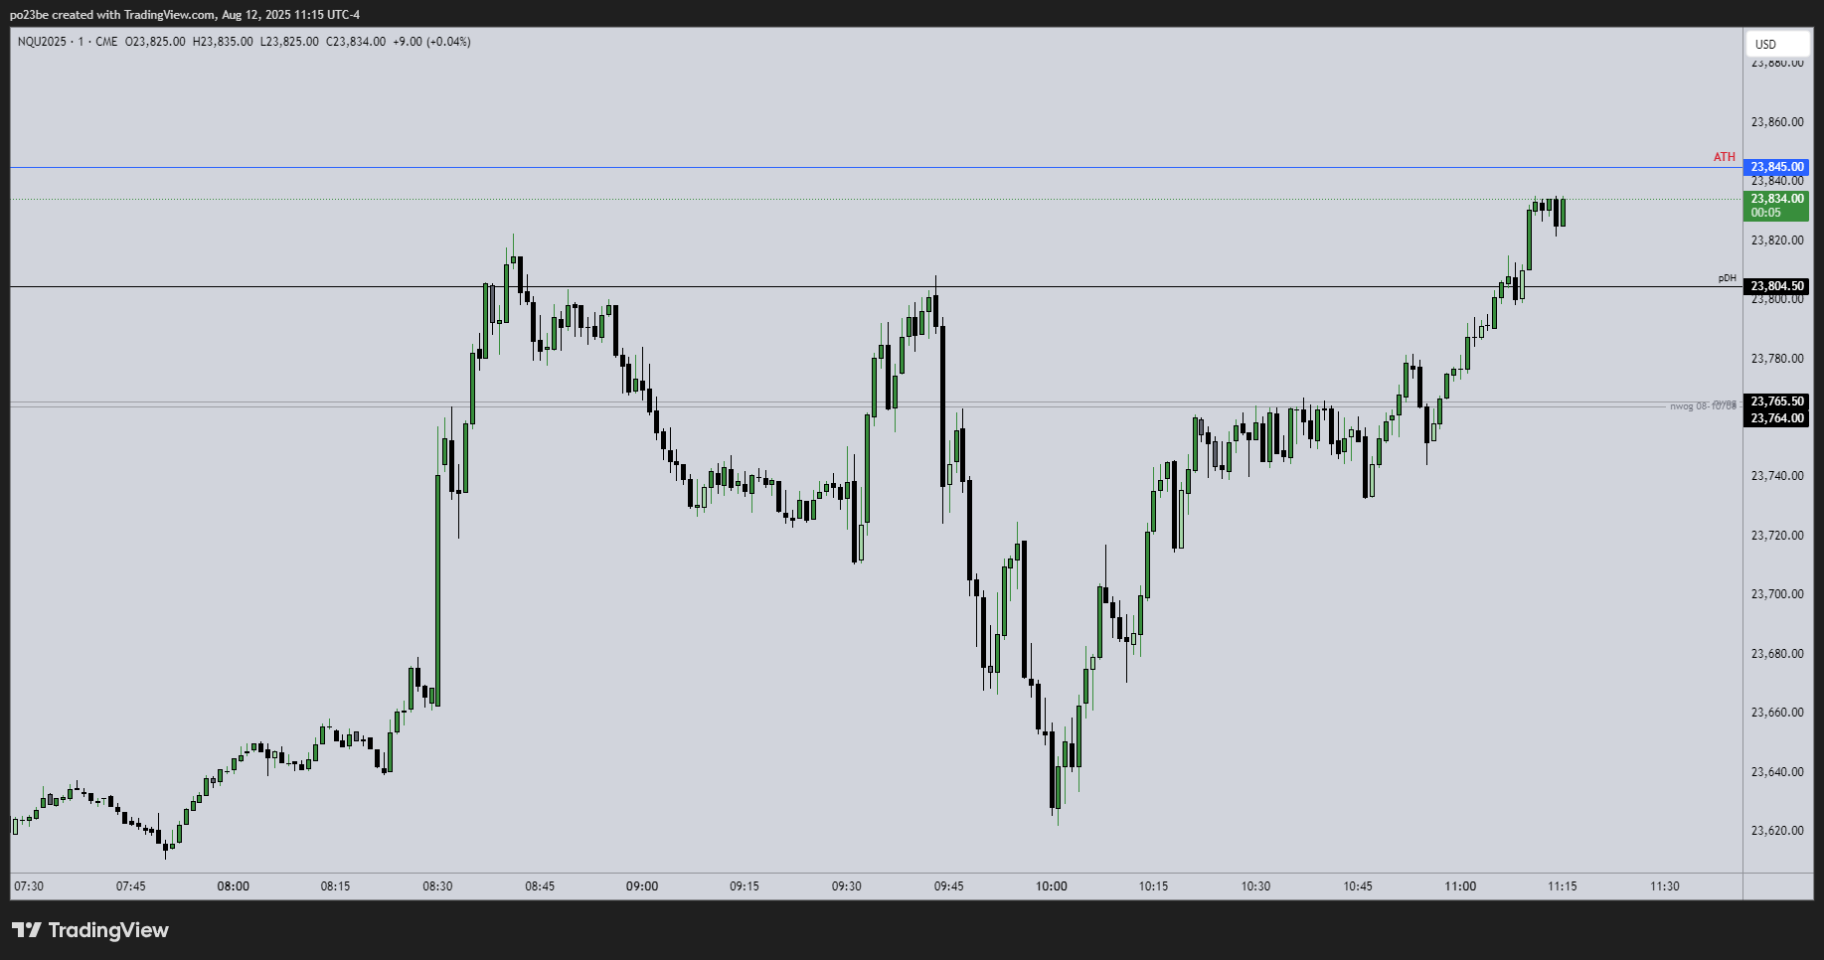Select the red ATH text annotation
1824x960 pixels.
1725,156
